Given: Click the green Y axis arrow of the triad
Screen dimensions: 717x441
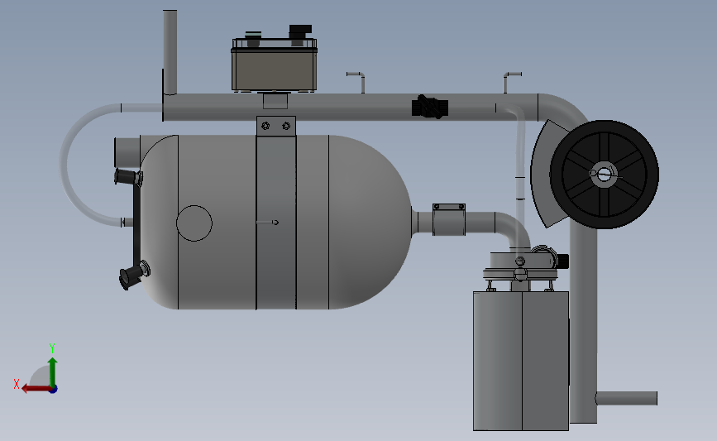Looking at the screenshot, I should [x=52, y=371].
